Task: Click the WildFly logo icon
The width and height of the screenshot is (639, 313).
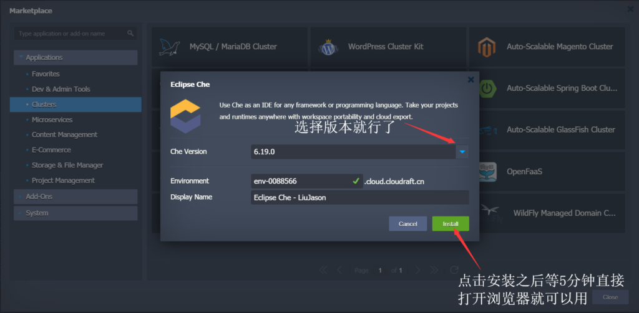Action: coord(490,213)
